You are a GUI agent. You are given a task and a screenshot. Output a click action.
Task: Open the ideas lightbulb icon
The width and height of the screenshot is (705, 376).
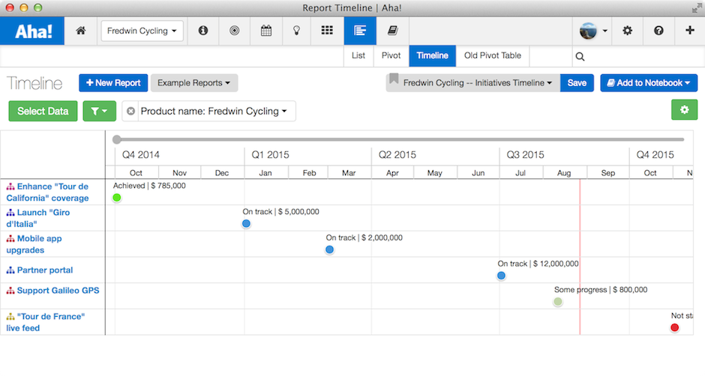[296, 31]
